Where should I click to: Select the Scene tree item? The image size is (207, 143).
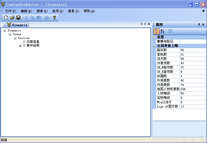click(17, 34)
